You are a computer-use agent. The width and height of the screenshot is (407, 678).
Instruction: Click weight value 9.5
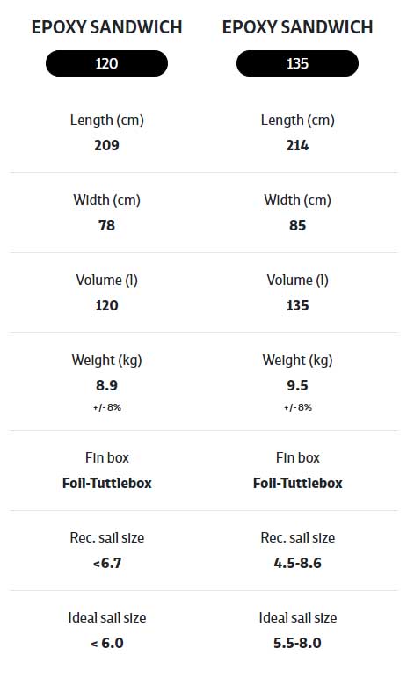[297, 385]
